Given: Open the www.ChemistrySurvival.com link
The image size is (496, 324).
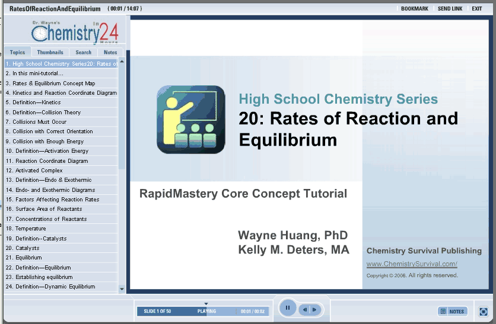Looking at the screenshot, I should (412, 264).
